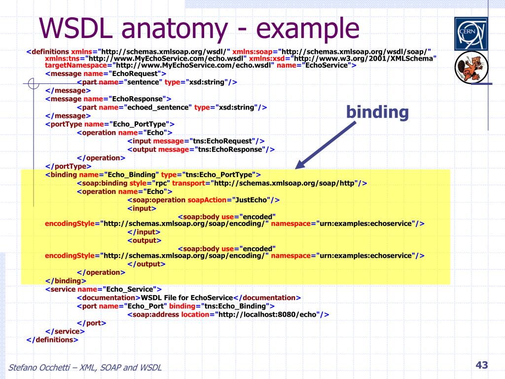505x379 pixels.
Task: Click the closing </input> tag
Action: click(144, 232)
